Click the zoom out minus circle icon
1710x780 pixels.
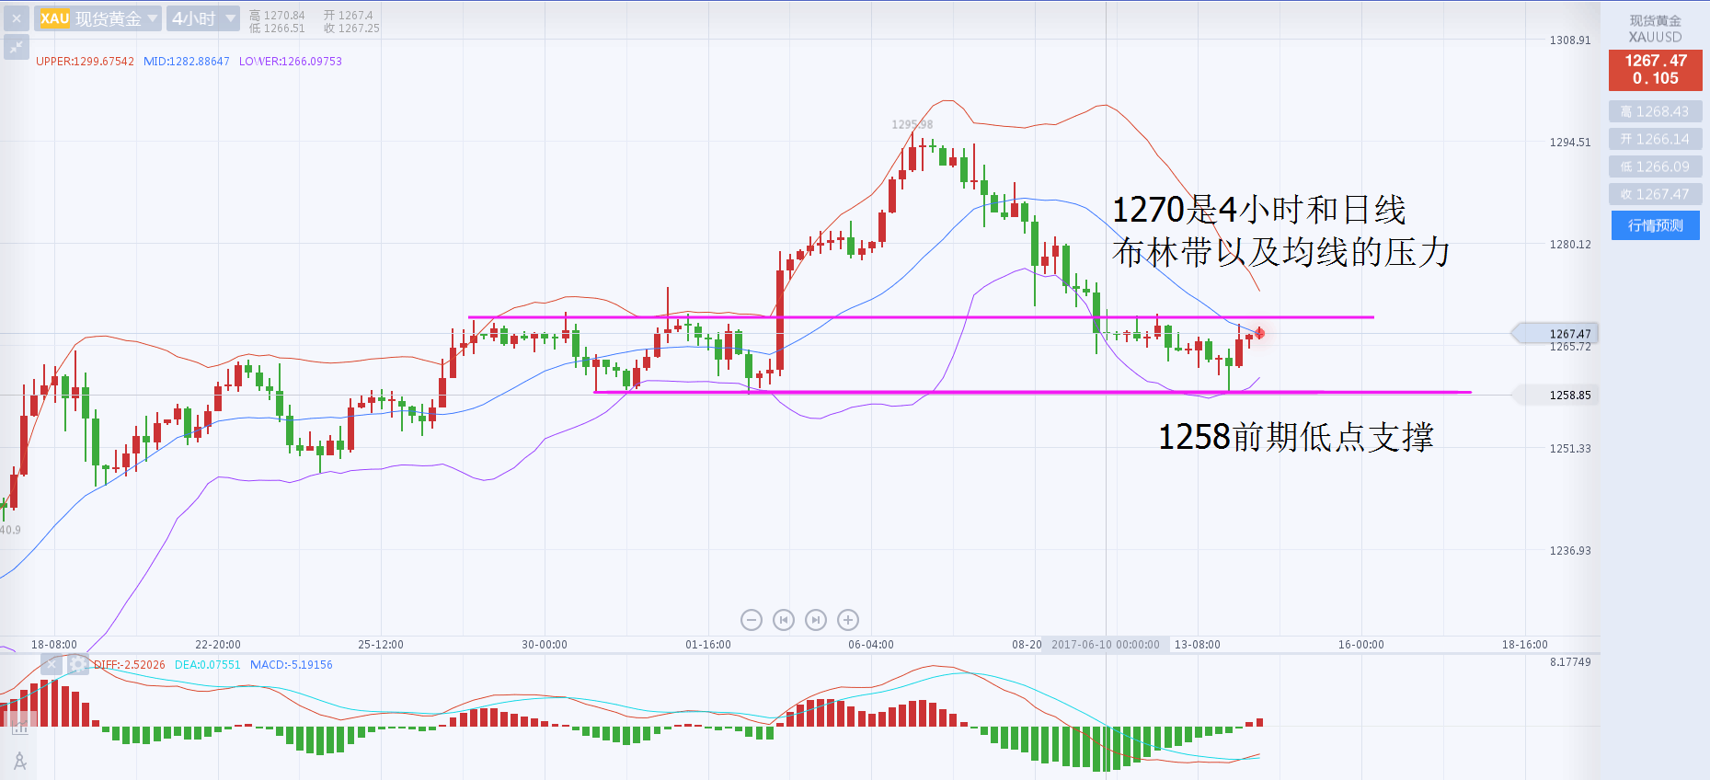point(752,620)
